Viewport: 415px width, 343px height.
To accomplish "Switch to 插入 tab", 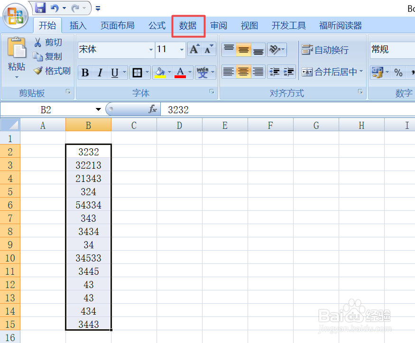I will (78, 26).
